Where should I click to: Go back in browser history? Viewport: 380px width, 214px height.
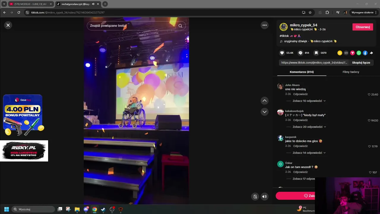click(4, 12)
